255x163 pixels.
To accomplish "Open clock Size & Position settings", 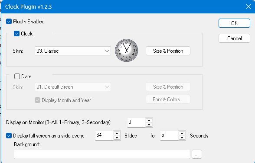I will pos(168,51).
